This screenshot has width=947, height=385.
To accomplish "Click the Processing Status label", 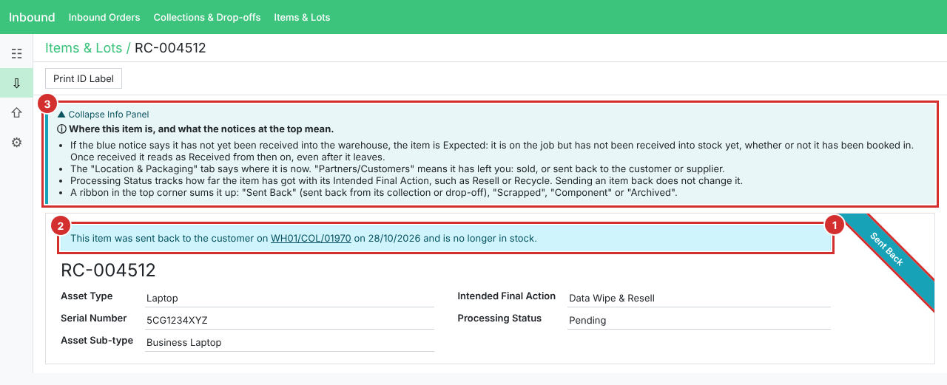I will pyautogui.click(x=499, y=318).
